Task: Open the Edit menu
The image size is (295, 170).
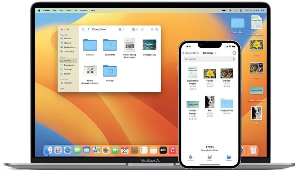Action: click(61, 11)
